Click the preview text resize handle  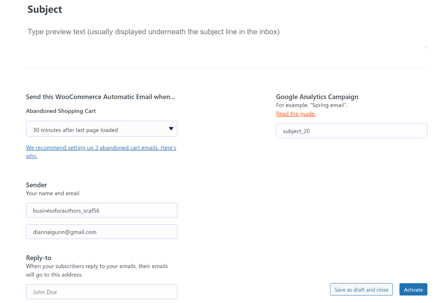tap(425, 46)
